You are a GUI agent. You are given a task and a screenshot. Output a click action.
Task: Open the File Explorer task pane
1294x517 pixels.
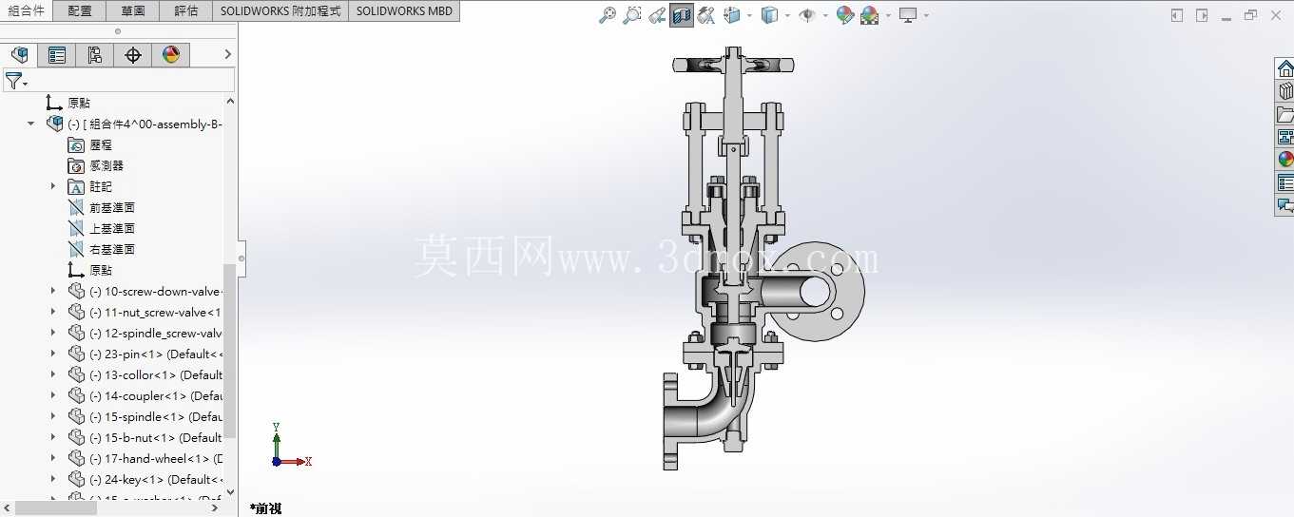tap(1284, 114)
